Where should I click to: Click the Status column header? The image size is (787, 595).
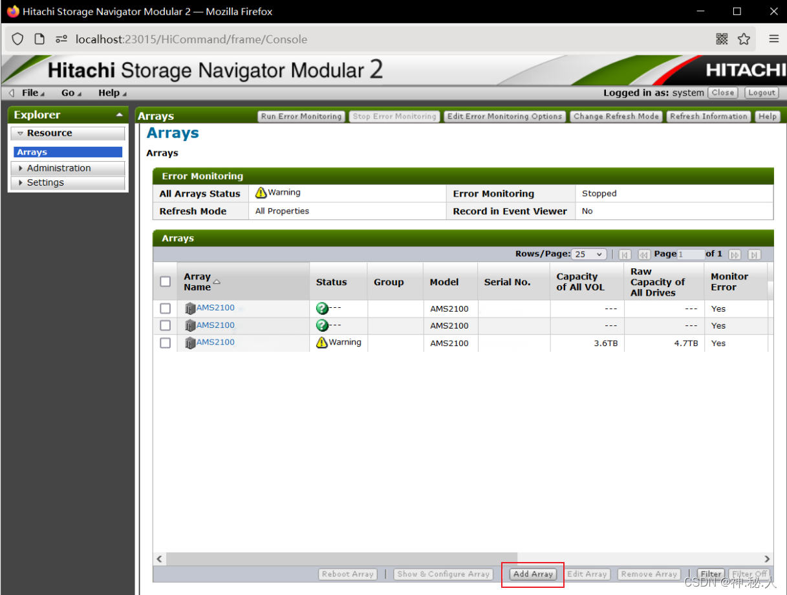tap(338, 282)
